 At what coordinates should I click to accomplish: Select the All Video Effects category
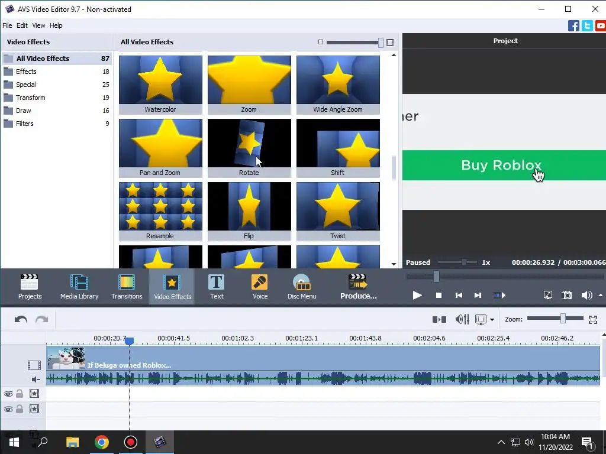57,59
